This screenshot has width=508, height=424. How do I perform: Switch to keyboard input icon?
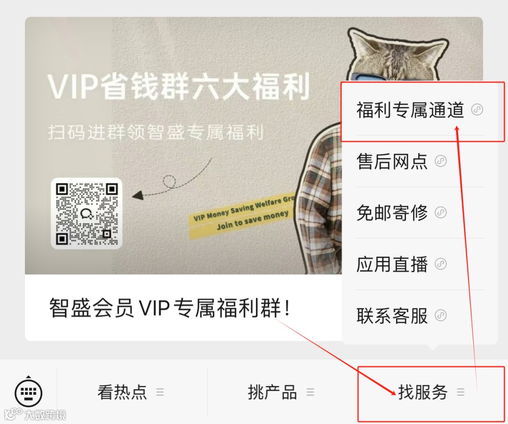coord(28,392)
